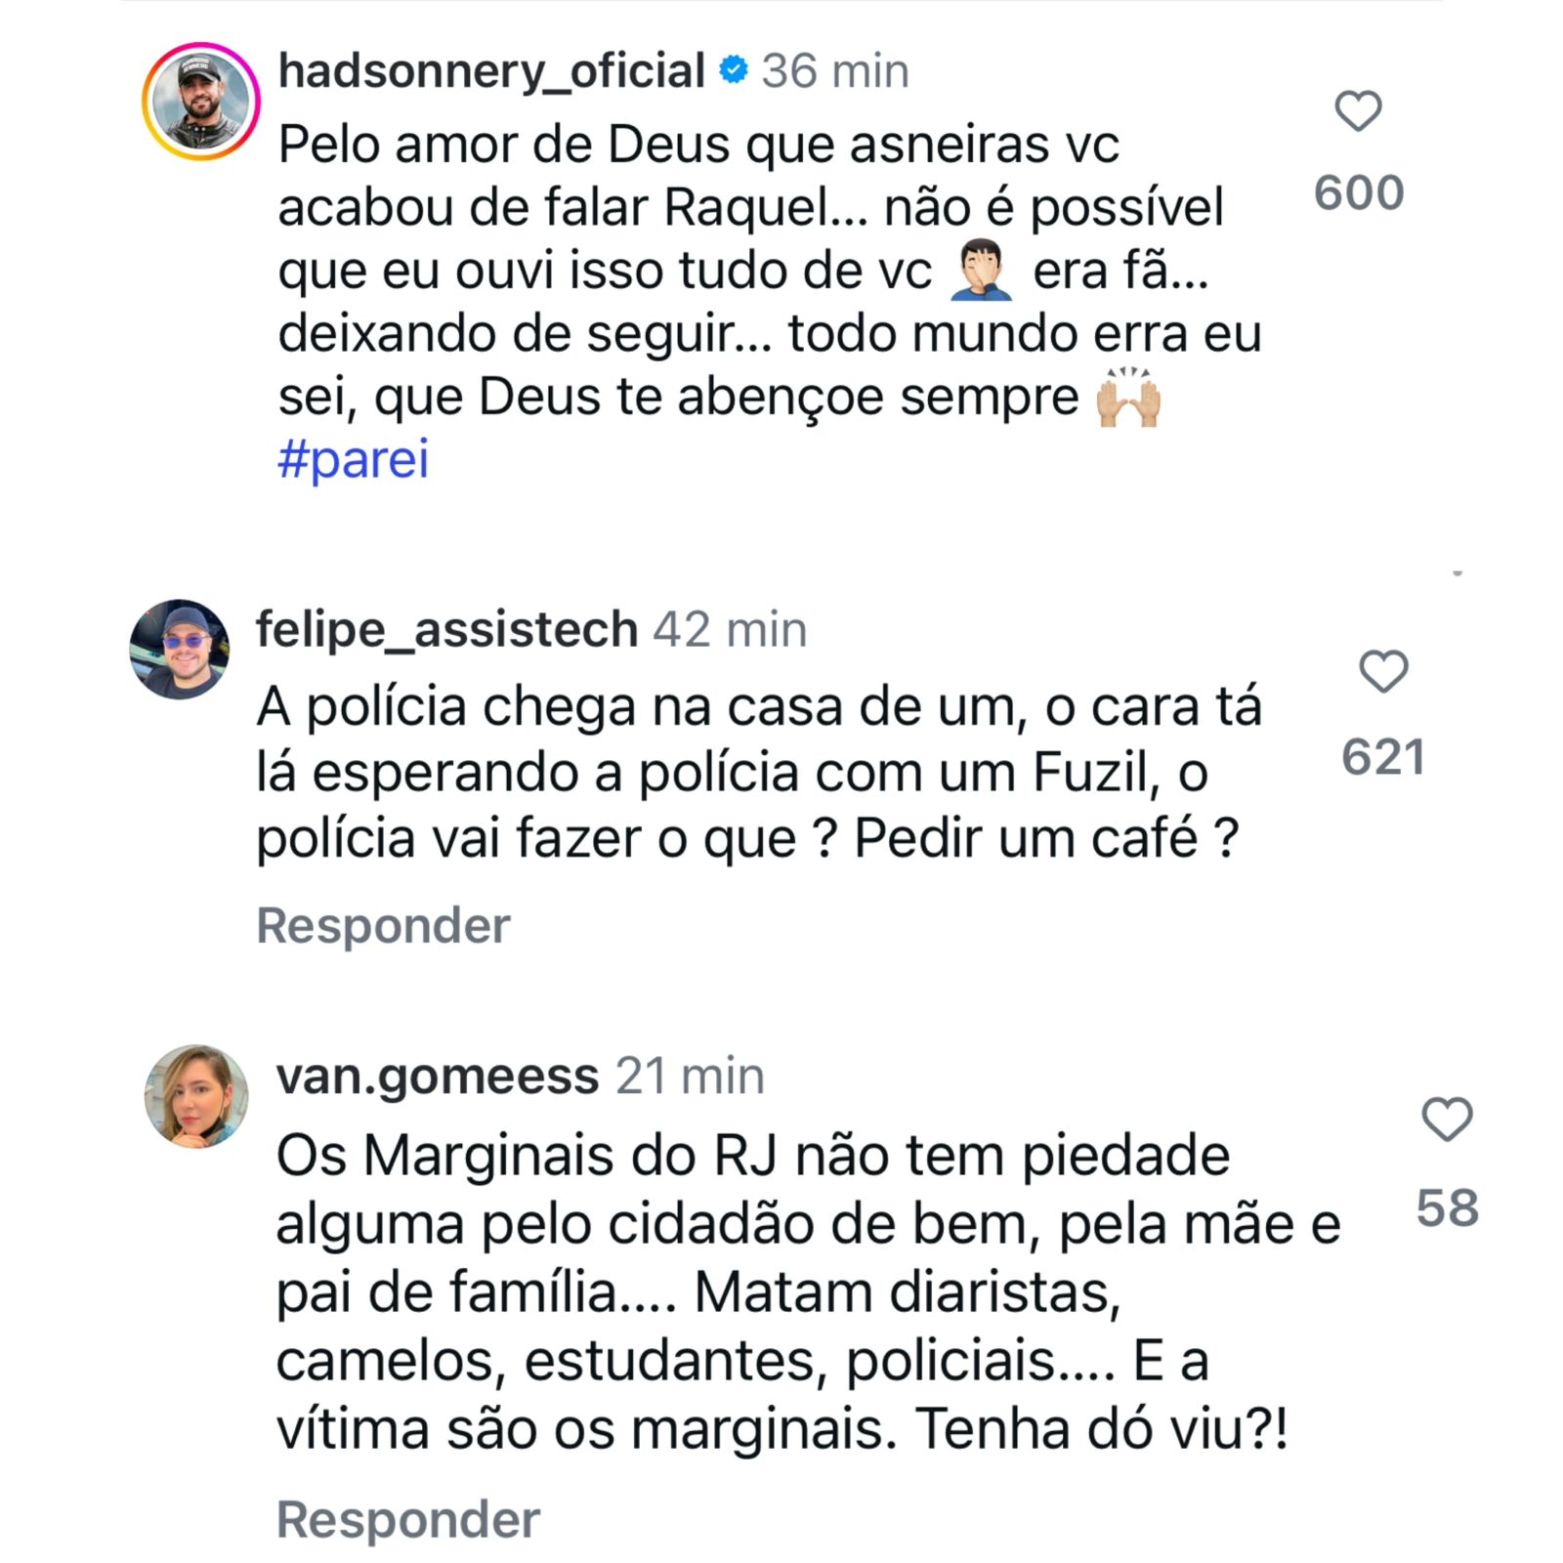Open felipe_assistech's profile picture
Viewport: 1563px width, 1563px height.
pyautogui.click(x=180, y=650)
